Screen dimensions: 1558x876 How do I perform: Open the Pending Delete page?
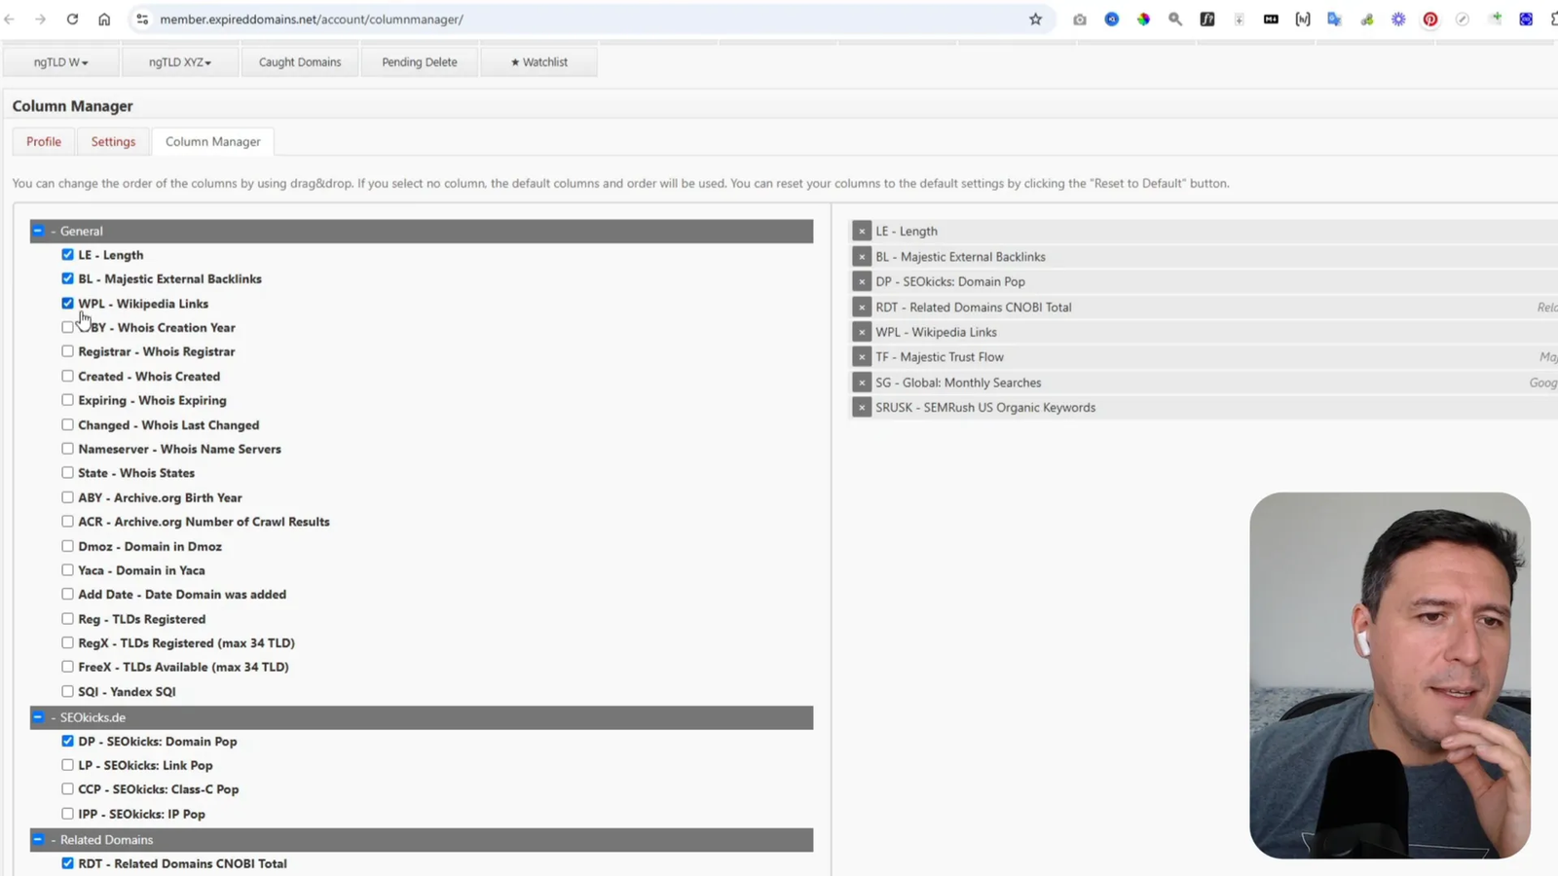click(420, 61)
